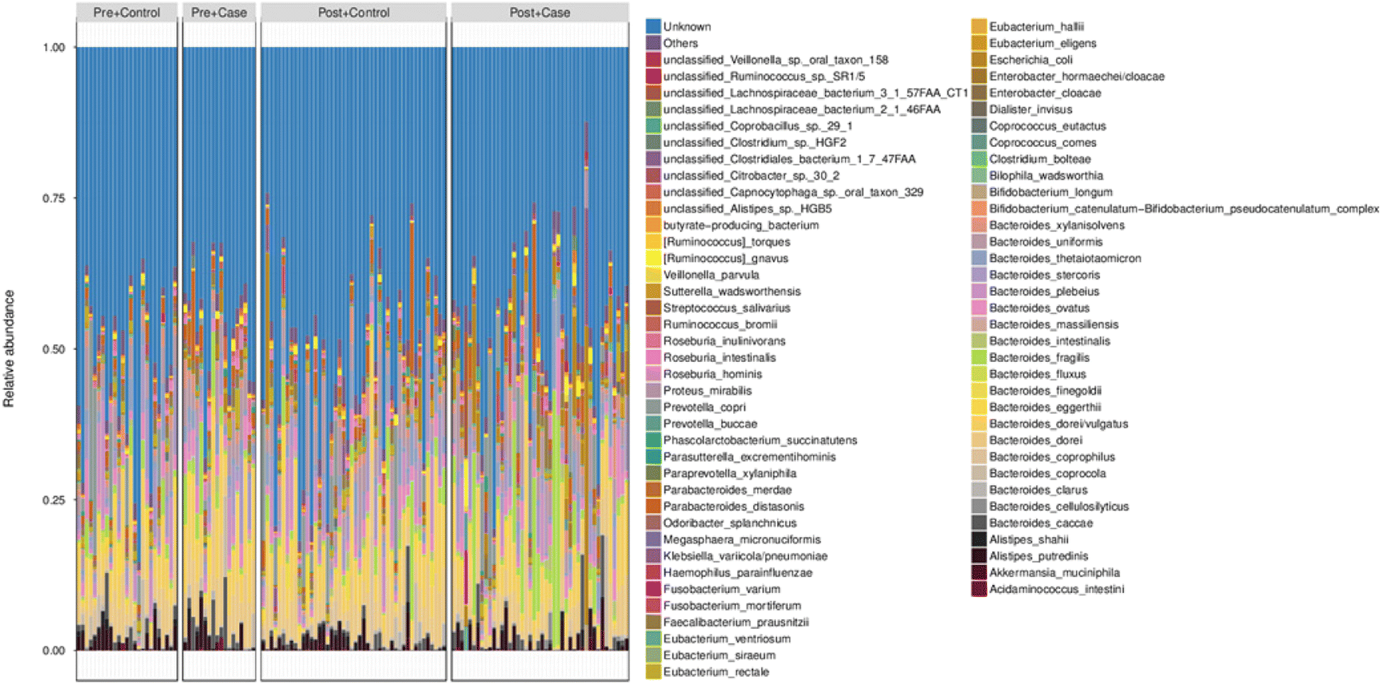Click the 0.00 y-axis tick label
This screenshot has height=685, width=1381.
tap(53, 650)
